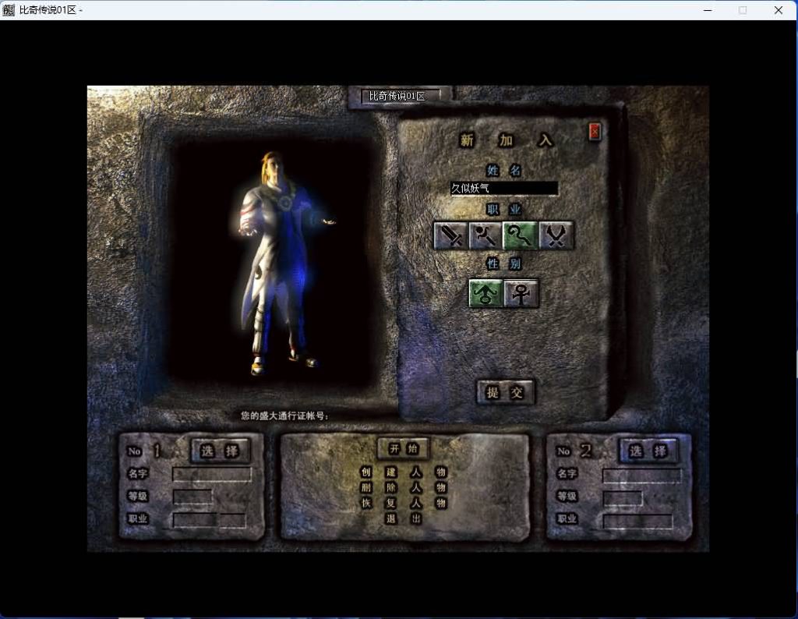This screenshot has height=619, width=798.
Task: Select the Taoist class icon highlighted in green
Action: click(520, 235)
